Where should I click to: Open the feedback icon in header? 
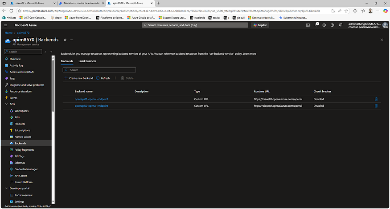point(341,25)
